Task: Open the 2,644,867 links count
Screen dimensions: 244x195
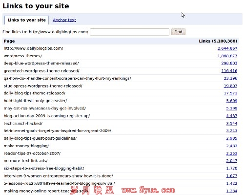Action: (227, 48)
